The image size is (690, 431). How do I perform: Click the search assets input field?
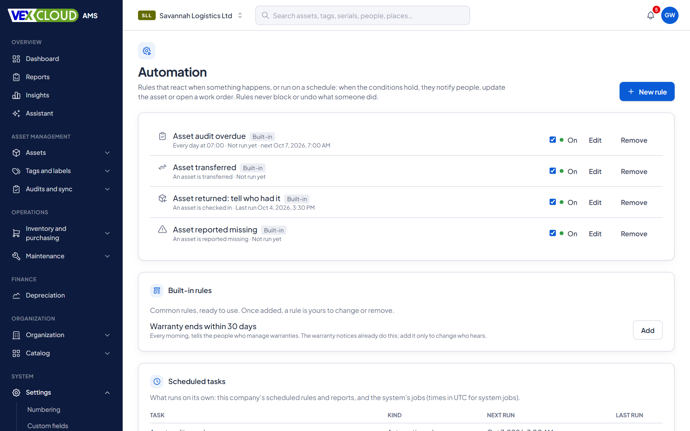coord(363,15)
